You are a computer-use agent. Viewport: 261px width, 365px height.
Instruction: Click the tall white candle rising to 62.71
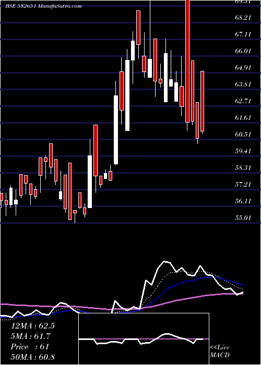click(x=116, y=130)
